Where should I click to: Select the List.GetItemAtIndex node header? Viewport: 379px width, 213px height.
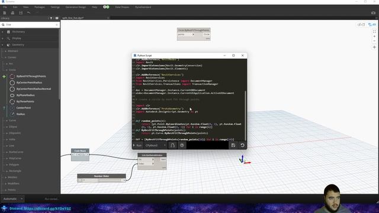coord(152,155)
